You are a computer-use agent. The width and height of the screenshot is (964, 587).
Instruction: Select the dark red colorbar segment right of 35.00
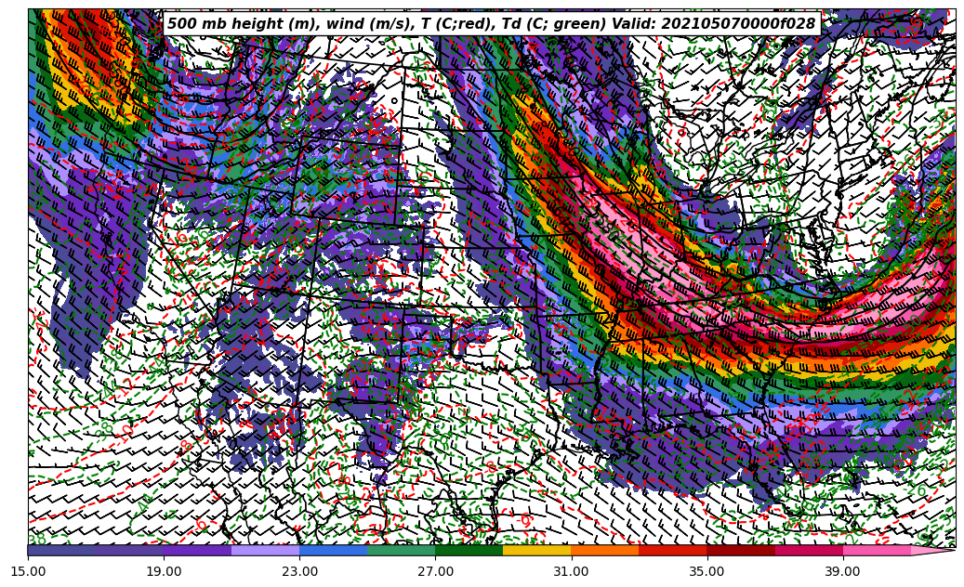741,550
